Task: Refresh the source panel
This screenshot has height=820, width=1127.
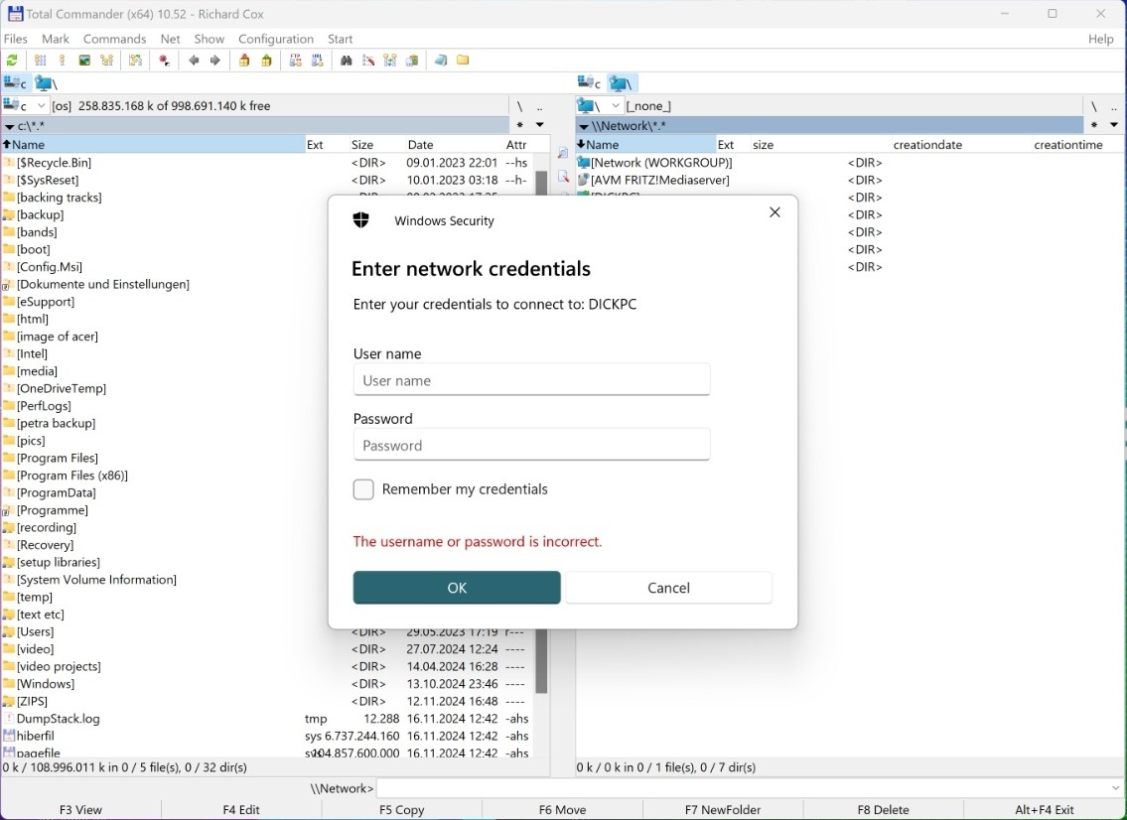Action: [13, 60]
